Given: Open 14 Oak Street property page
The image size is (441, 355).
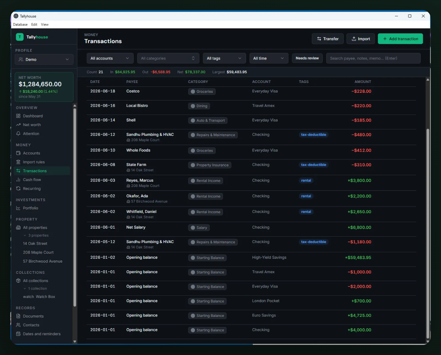Looking at the screenshot, I should coord(35,244).
